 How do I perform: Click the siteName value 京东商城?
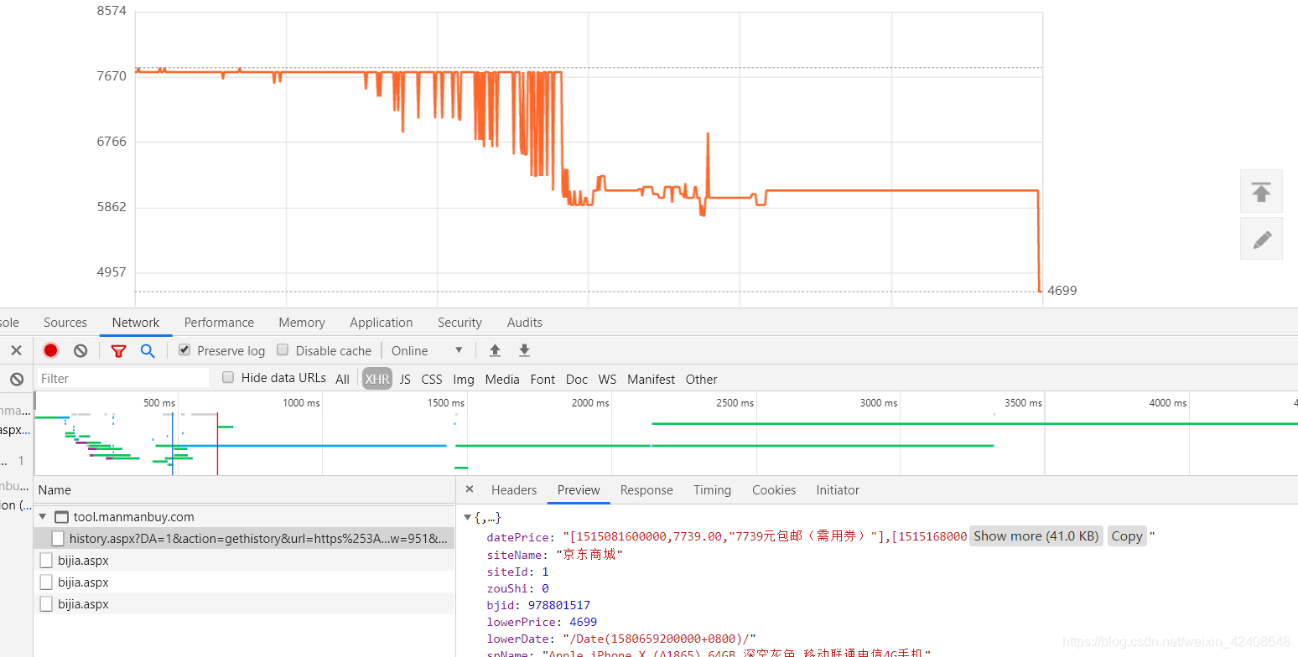pyautogui.click(x=589, y=555)
